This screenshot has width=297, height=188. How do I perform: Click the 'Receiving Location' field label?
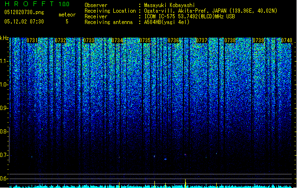[x=110, y=11]
